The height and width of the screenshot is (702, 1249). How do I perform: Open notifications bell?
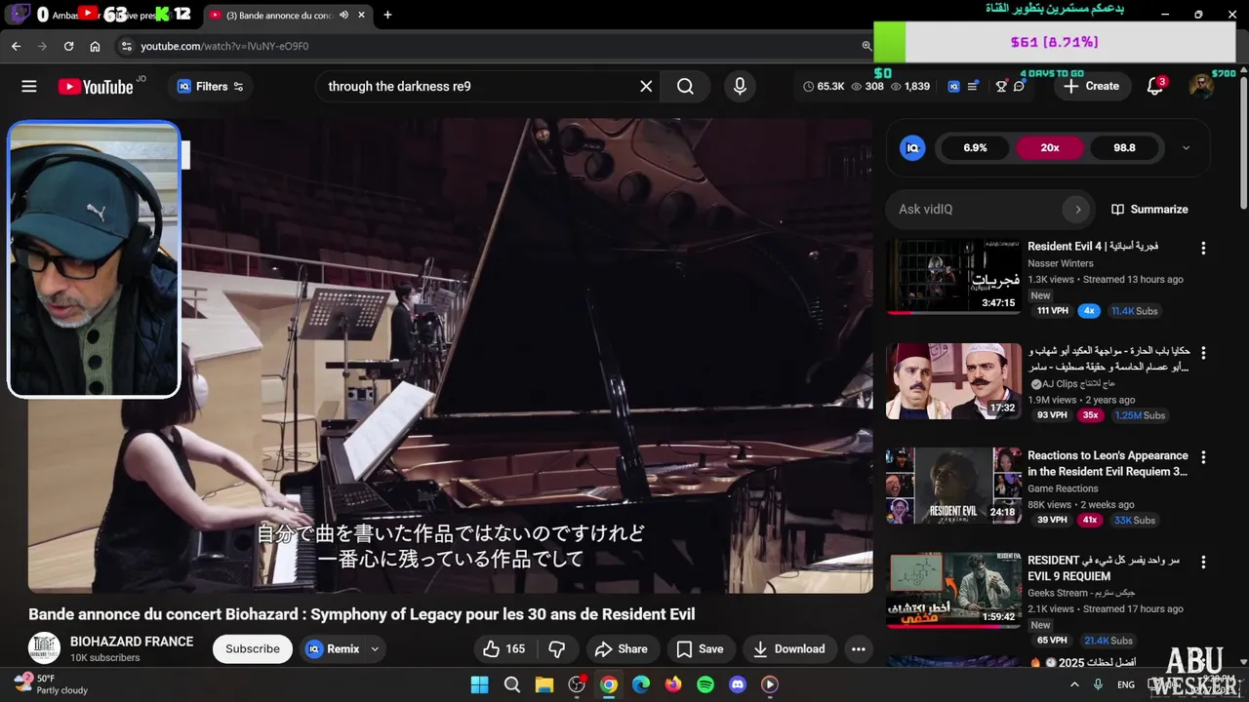1155,87
